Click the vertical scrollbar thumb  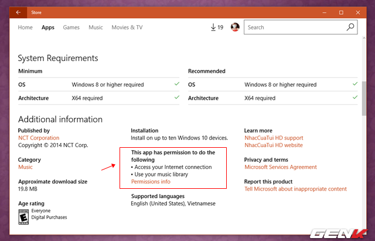click(x=364, y=99)
